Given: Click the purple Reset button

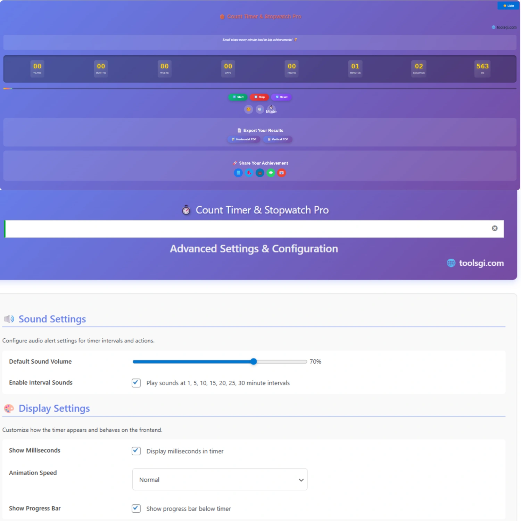Looking at the screenshot, I should coord(281,97).
